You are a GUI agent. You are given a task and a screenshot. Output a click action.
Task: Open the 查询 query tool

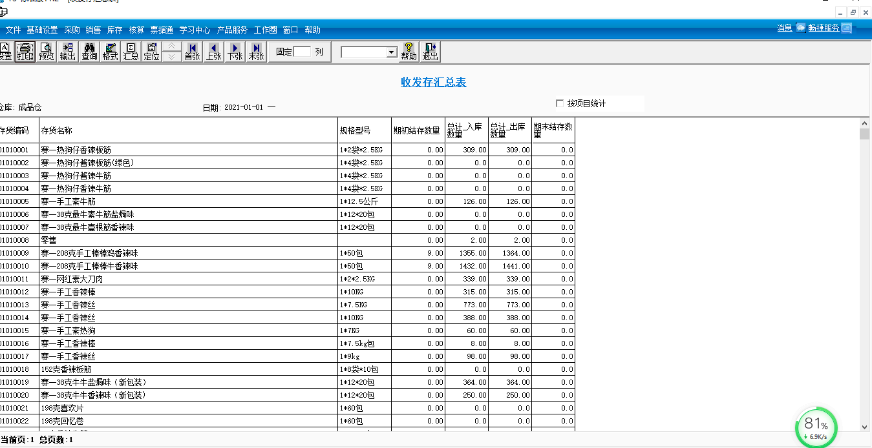coord(89,52)
